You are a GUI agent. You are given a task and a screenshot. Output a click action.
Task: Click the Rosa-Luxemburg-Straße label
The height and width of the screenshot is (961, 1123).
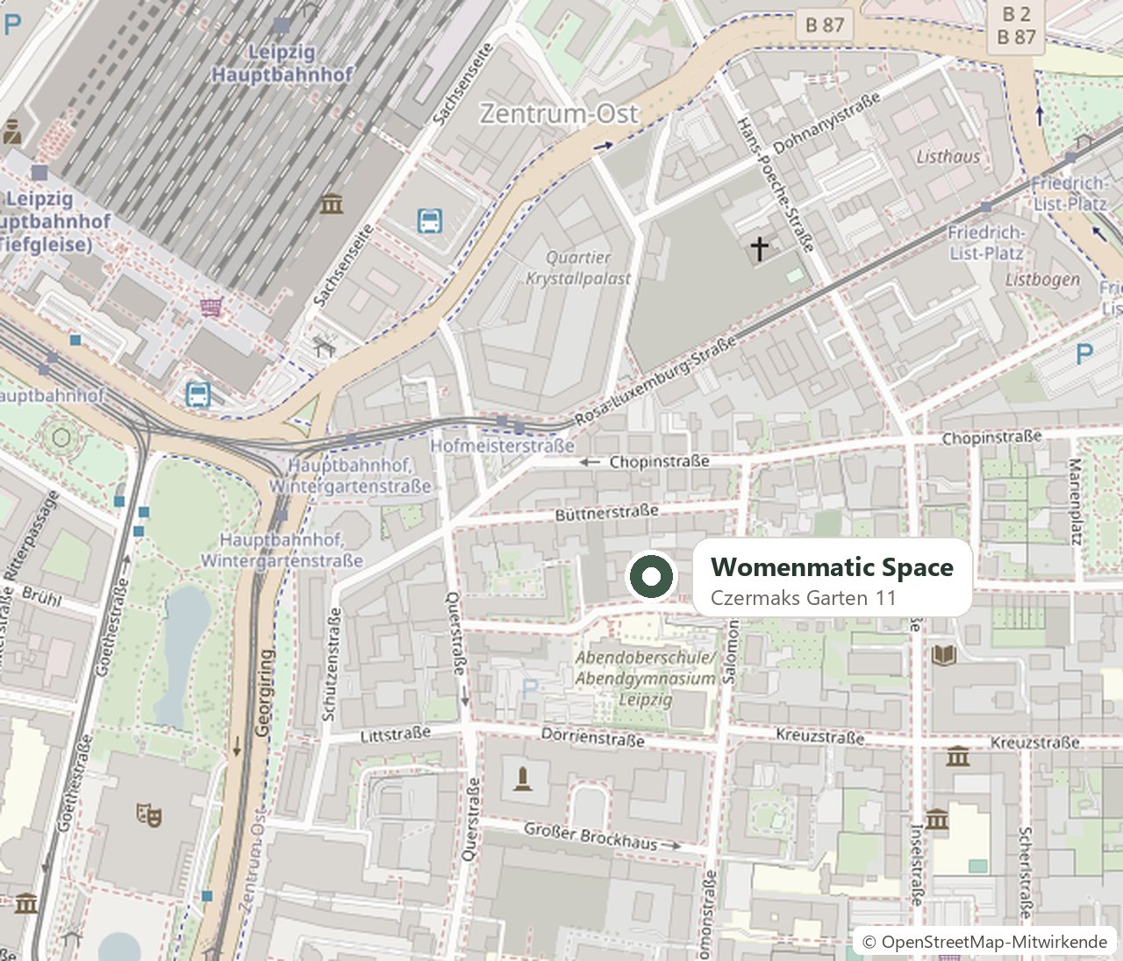tap(656, 381)
